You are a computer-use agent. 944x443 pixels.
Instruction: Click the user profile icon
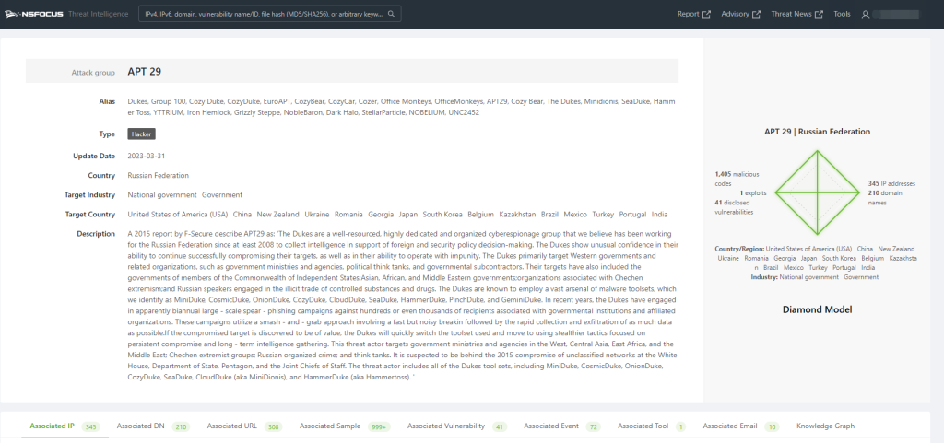tap(866, 15)
